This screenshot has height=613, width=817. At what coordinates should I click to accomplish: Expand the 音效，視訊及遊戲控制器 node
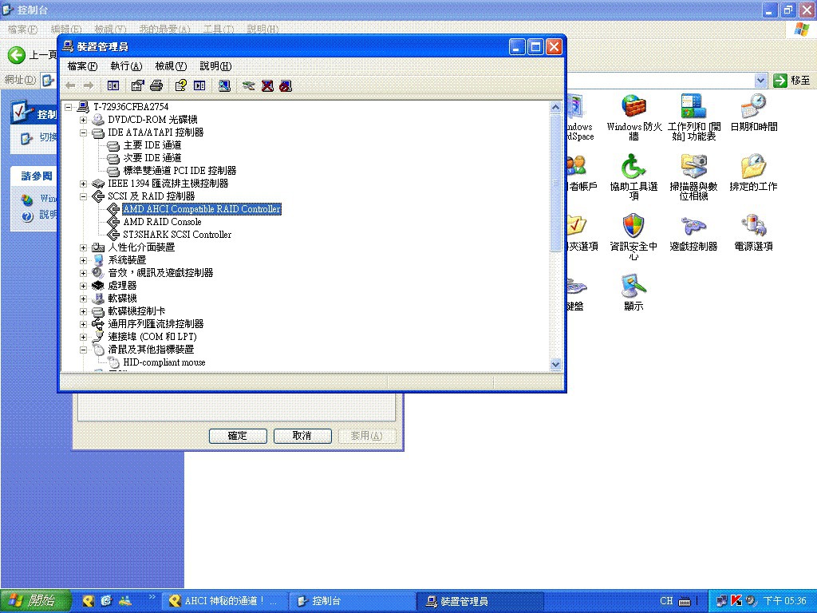(x=83, y=273)
